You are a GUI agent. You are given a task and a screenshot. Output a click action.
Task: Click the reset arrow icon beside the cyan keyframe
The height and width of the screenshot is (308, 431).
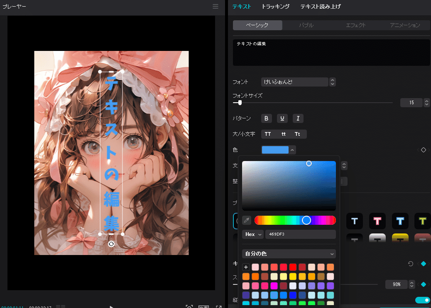(410, 264)
